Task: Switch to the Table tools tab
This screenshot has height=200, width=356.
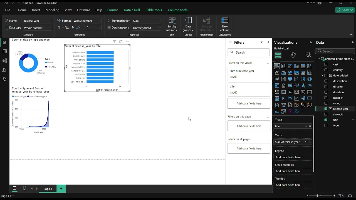Action: [x=154, y=10]
